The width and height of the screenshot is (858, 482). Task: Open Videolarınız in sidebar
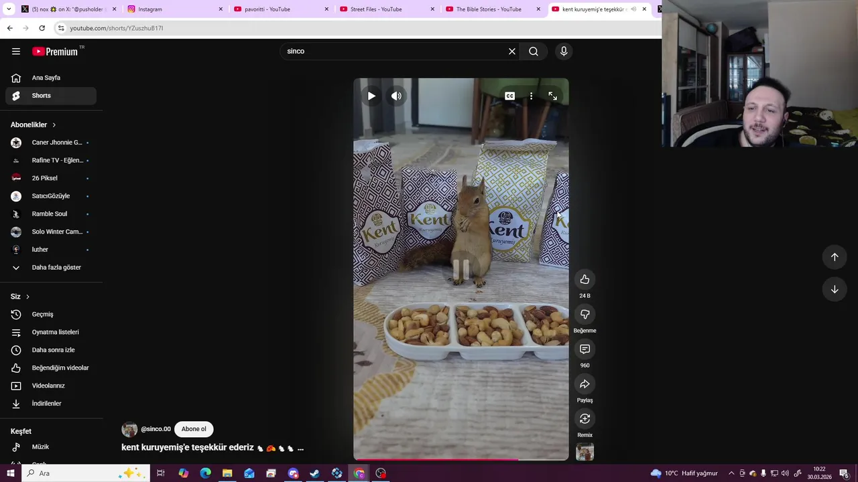click(x=51, y=386)
